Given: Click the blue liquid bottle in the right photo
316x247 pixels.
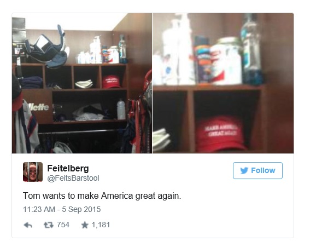Looking at the screenshot, I should click(x=252, y=49).
